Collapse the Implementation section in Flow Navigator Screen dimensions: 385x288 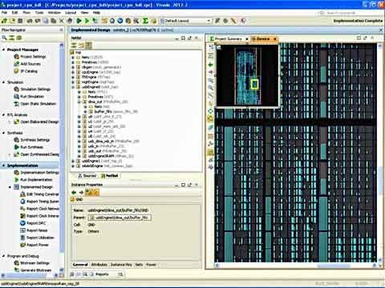3,166
